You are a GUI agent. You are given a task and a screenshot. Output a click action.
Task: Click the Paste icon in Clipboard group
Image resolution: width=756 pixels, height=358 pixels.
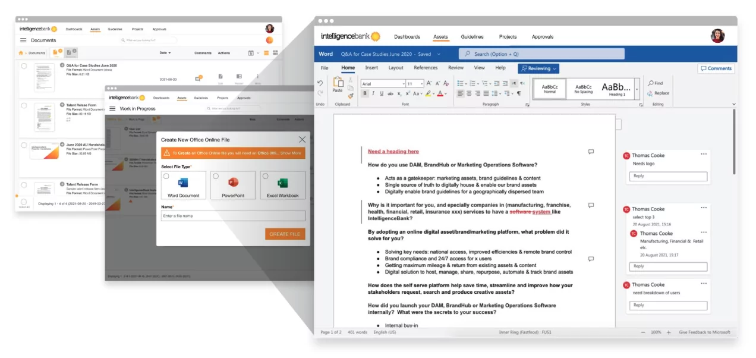(x=338, y=83)
